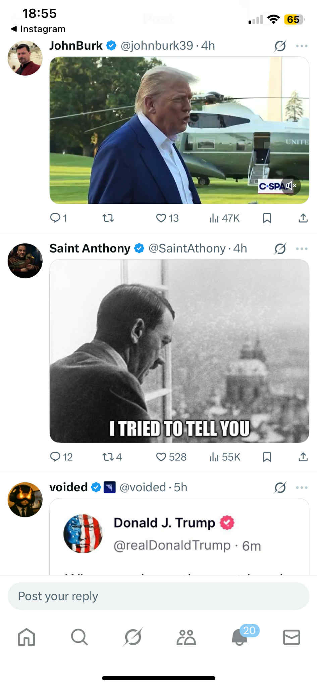
Task: Open Search from bottom navigation
Action: [79, 637]
